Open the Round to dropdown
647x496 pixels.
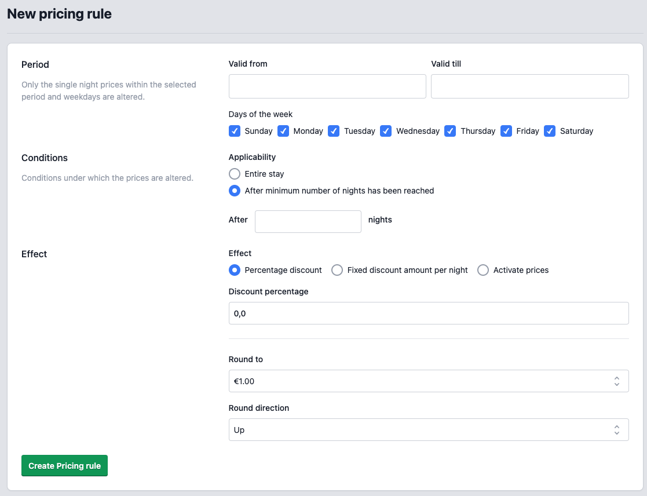tap(429, 381)
